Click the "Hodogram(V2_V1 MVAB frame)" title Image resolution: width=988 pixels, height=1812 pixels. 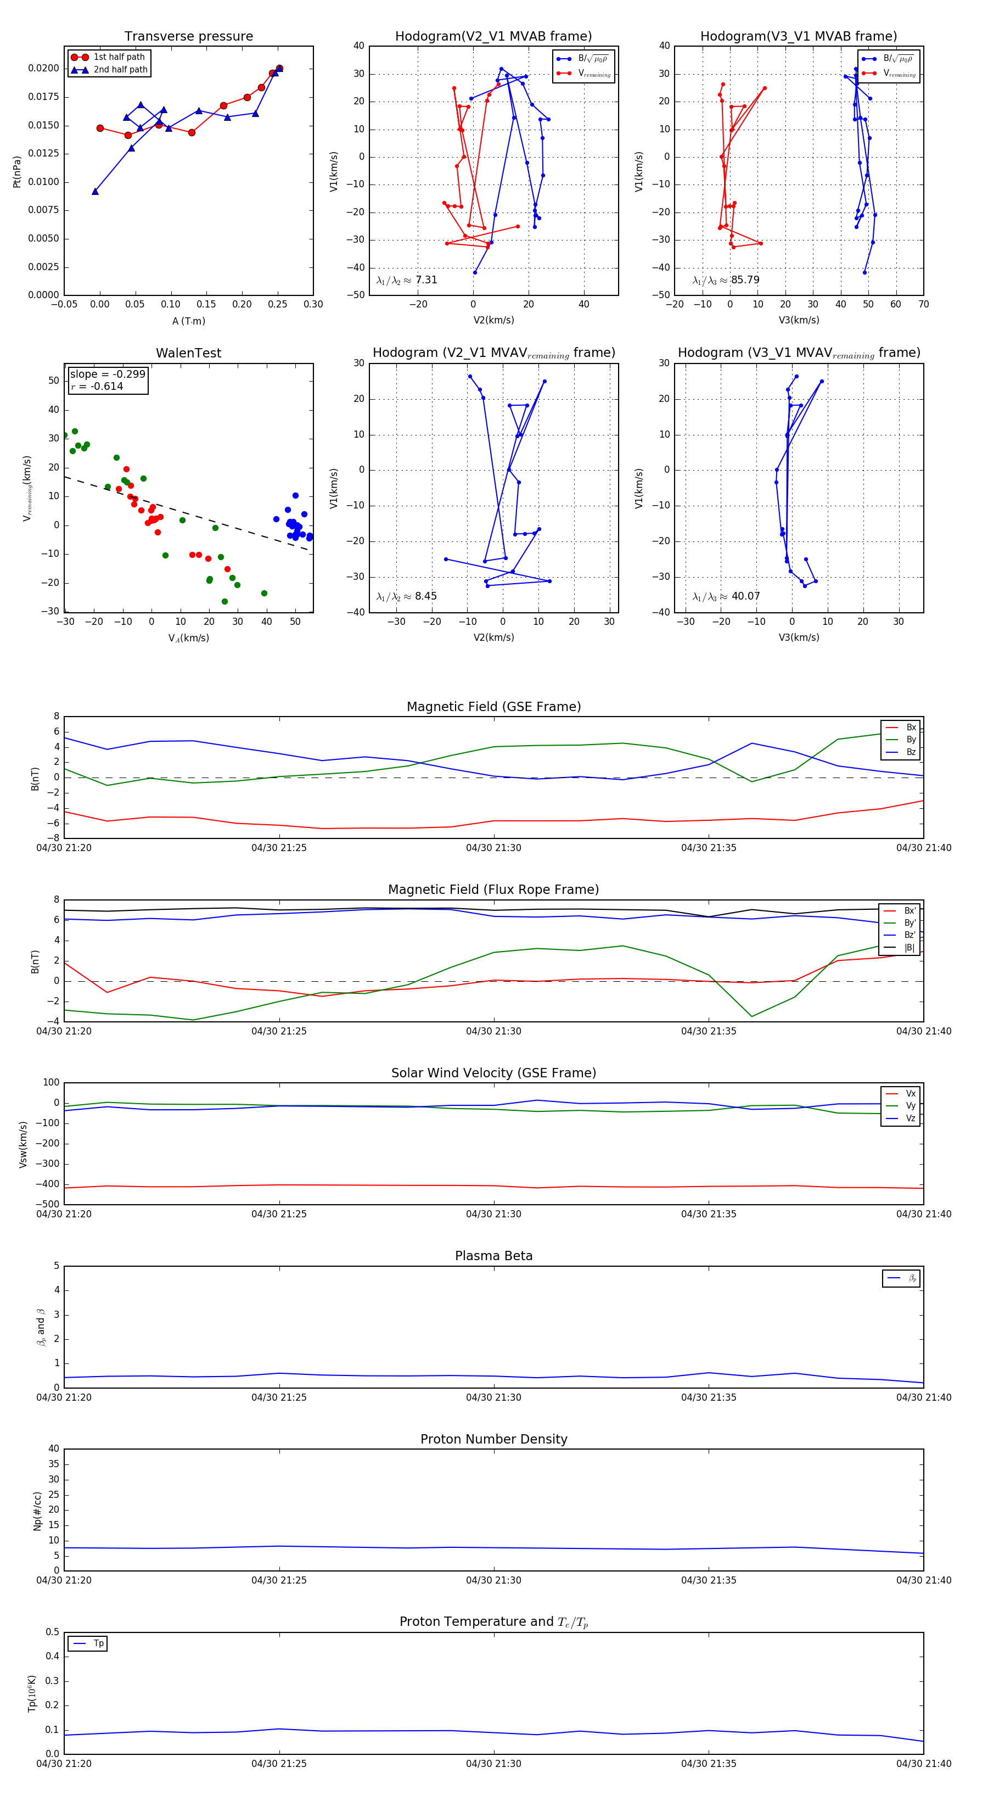pos(493,37)
